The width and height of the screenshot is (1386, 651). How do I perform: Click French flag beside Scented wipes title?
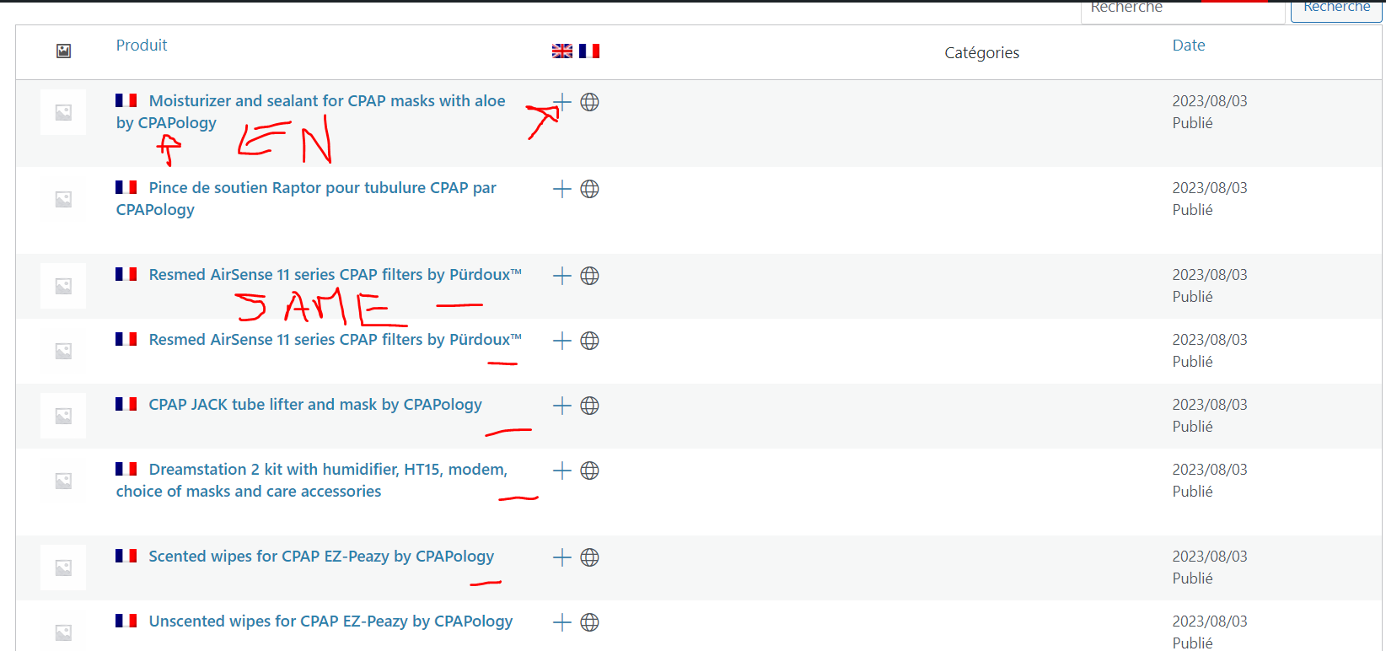click(x=126, y=556)
